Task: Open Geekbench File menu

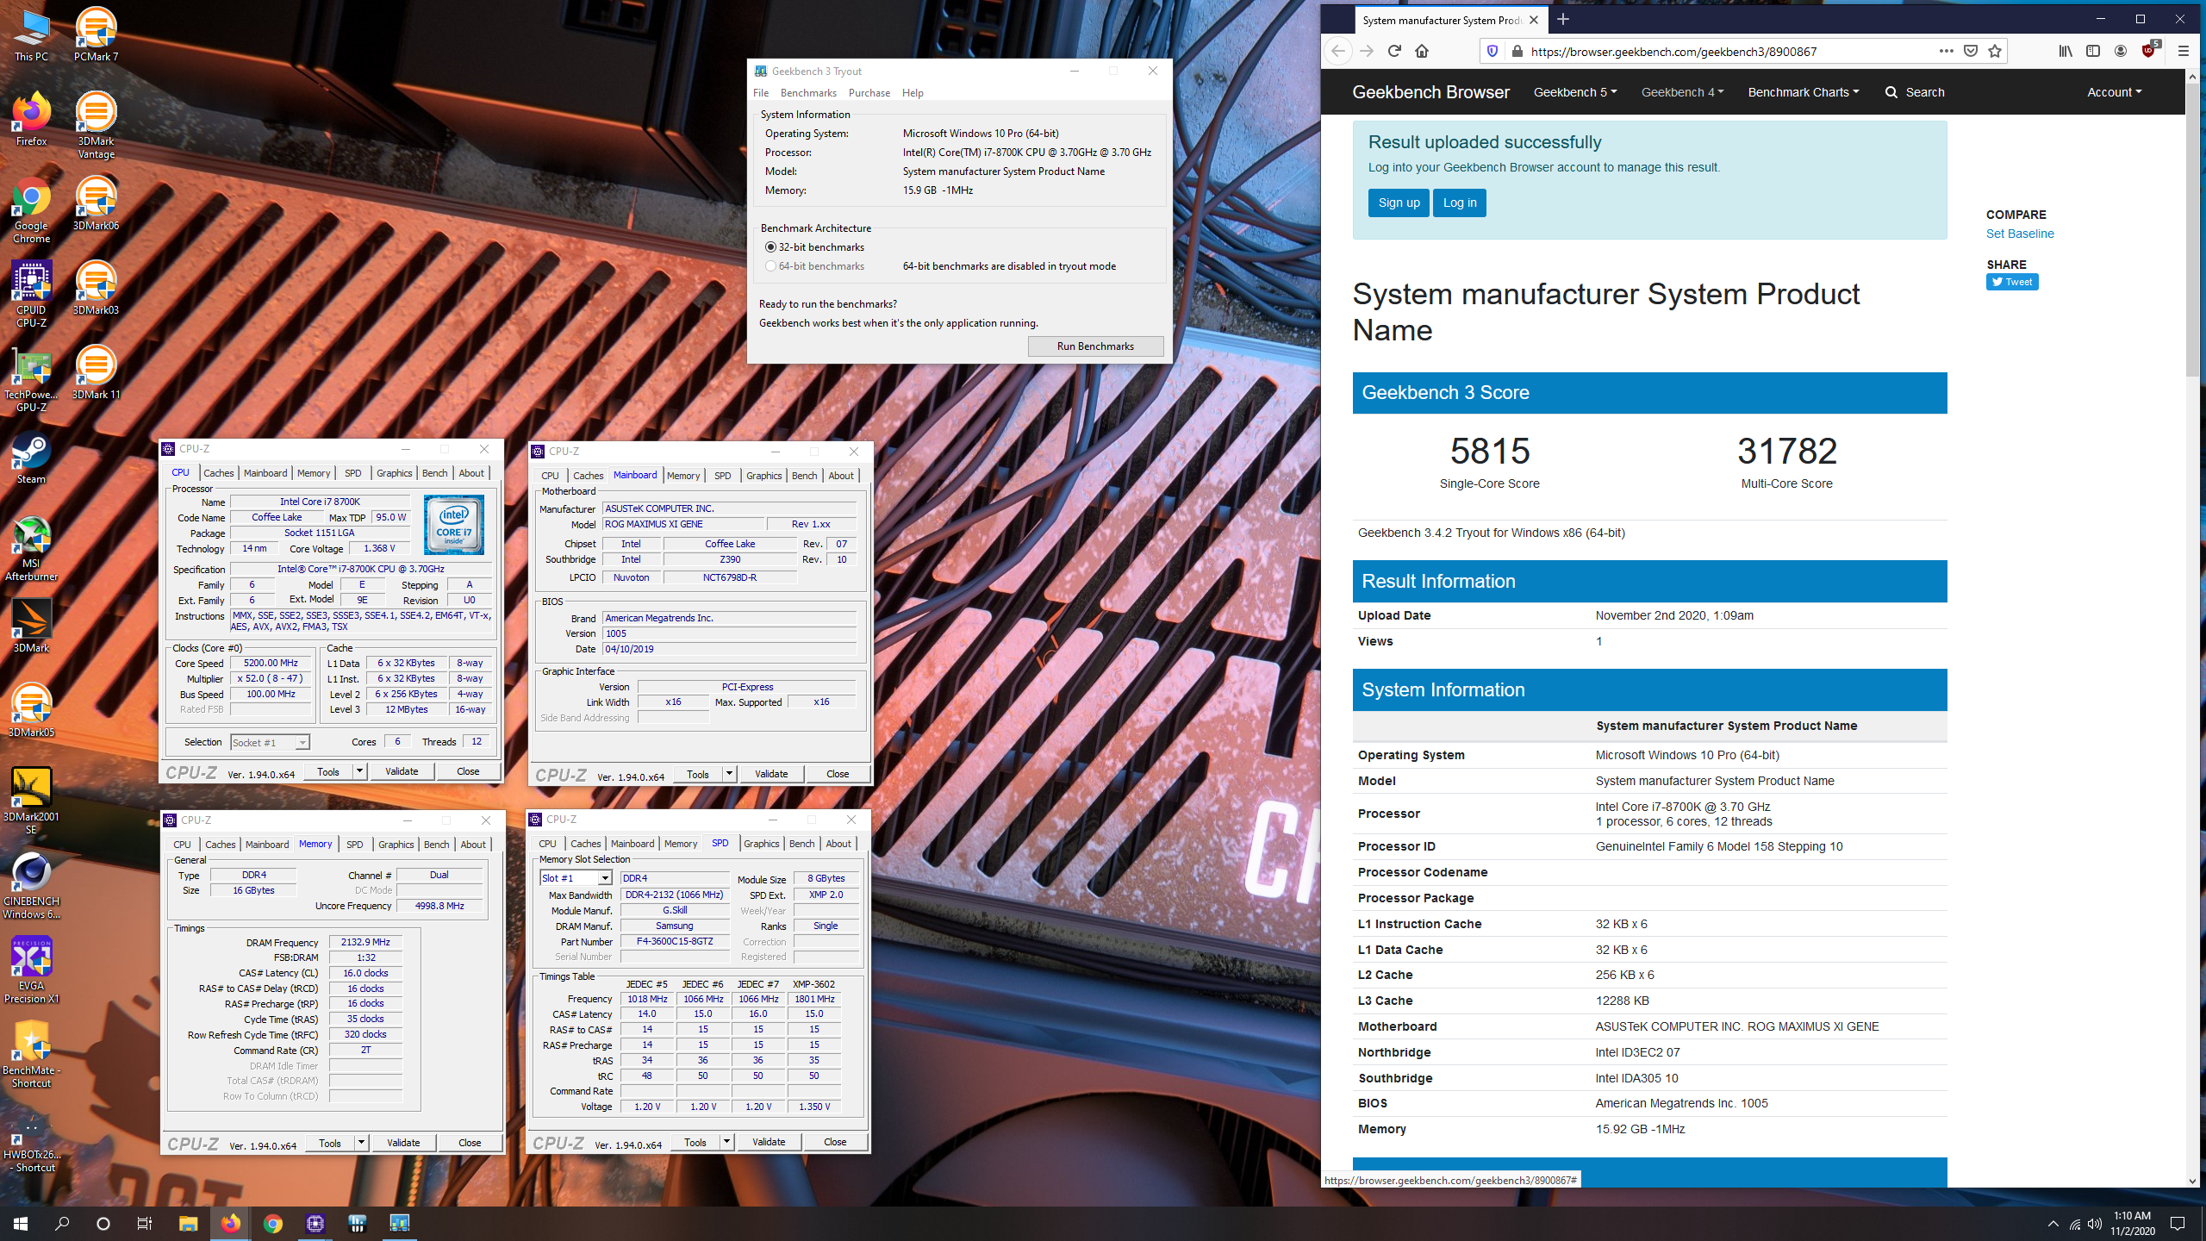Action: (761, 93)
